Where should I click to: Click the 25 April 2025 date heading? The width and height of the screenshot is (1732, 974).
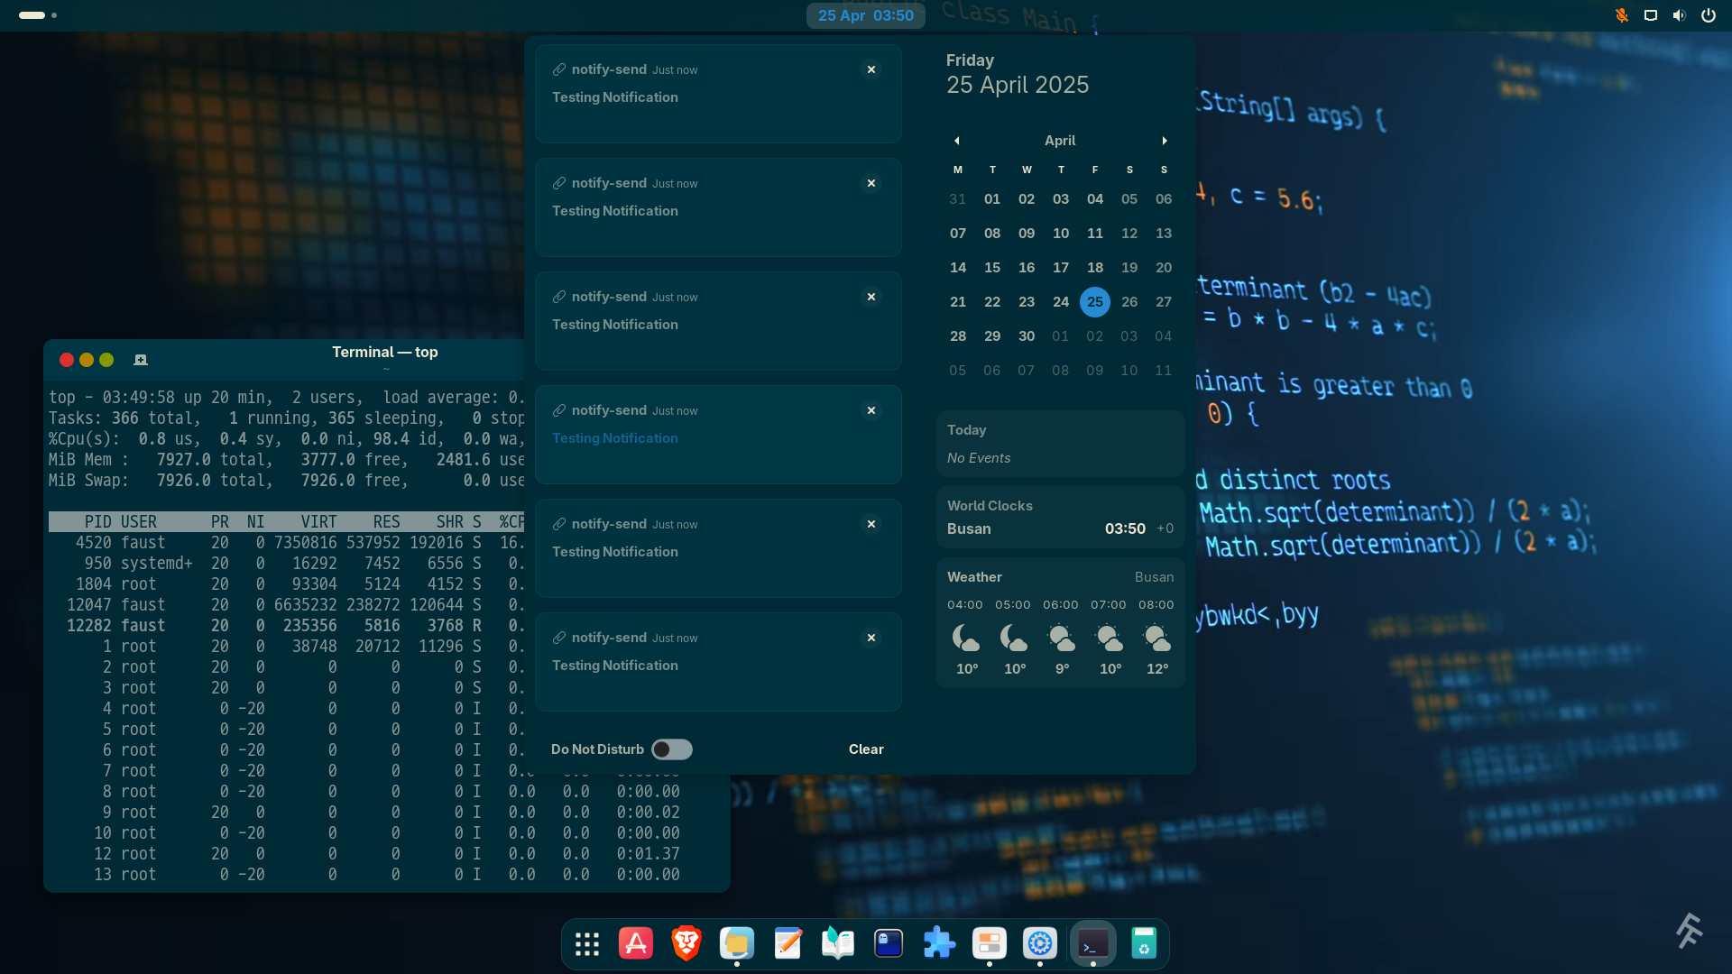click(1018, 85)
